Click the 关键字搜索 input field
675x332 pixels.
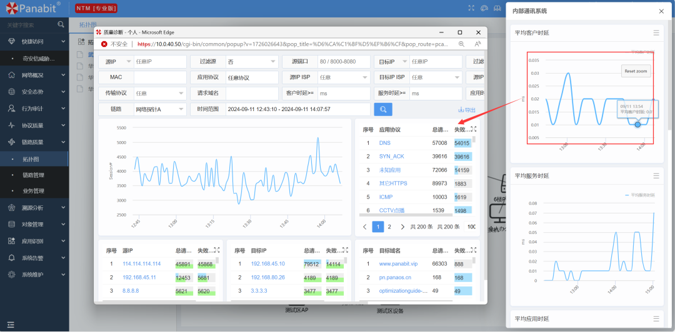(x=31, y=25)
